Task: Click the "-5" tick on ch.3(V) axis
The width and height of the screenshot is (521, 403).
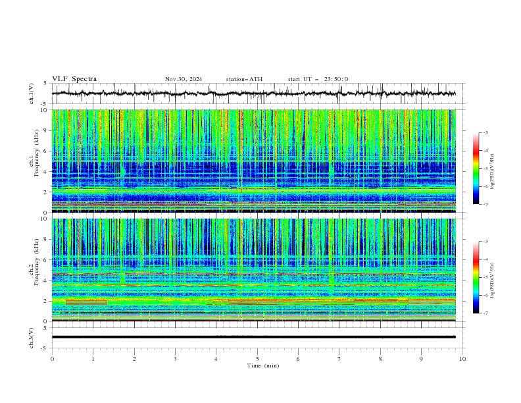Action: tap(44, 348)
